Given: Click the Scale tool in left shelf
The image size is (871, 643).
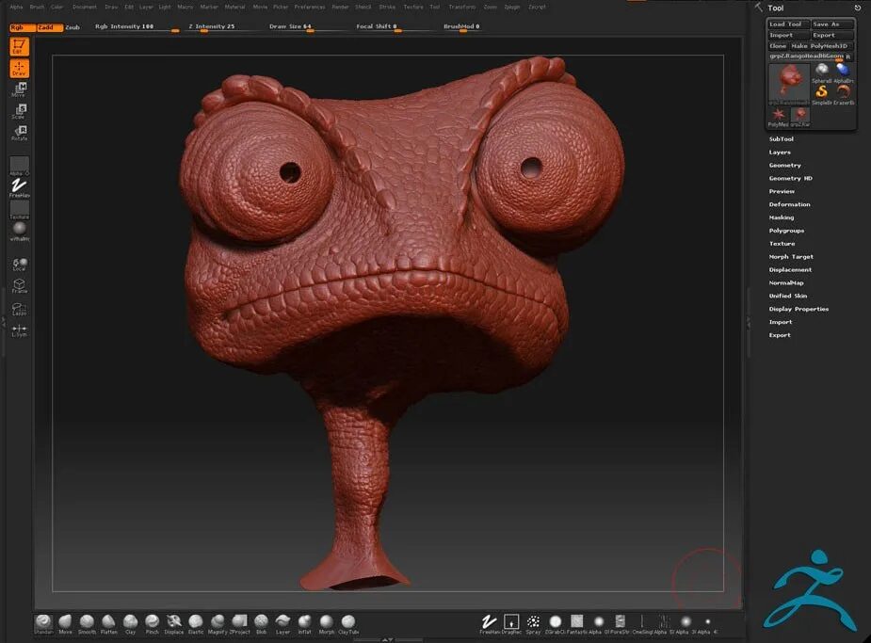Looking at the screenshot, I should pyautogui.click(x=19, y=110).
